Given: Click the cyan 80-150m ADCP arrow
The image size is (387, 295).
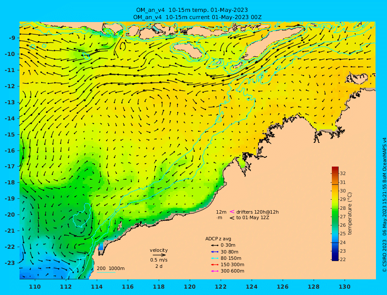Looking at the screenshot, I should pos(215,258).
